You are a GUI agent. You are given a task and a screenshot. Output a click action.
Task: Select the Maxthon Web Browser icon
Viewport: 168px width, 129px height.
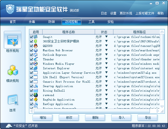(36, 50)
